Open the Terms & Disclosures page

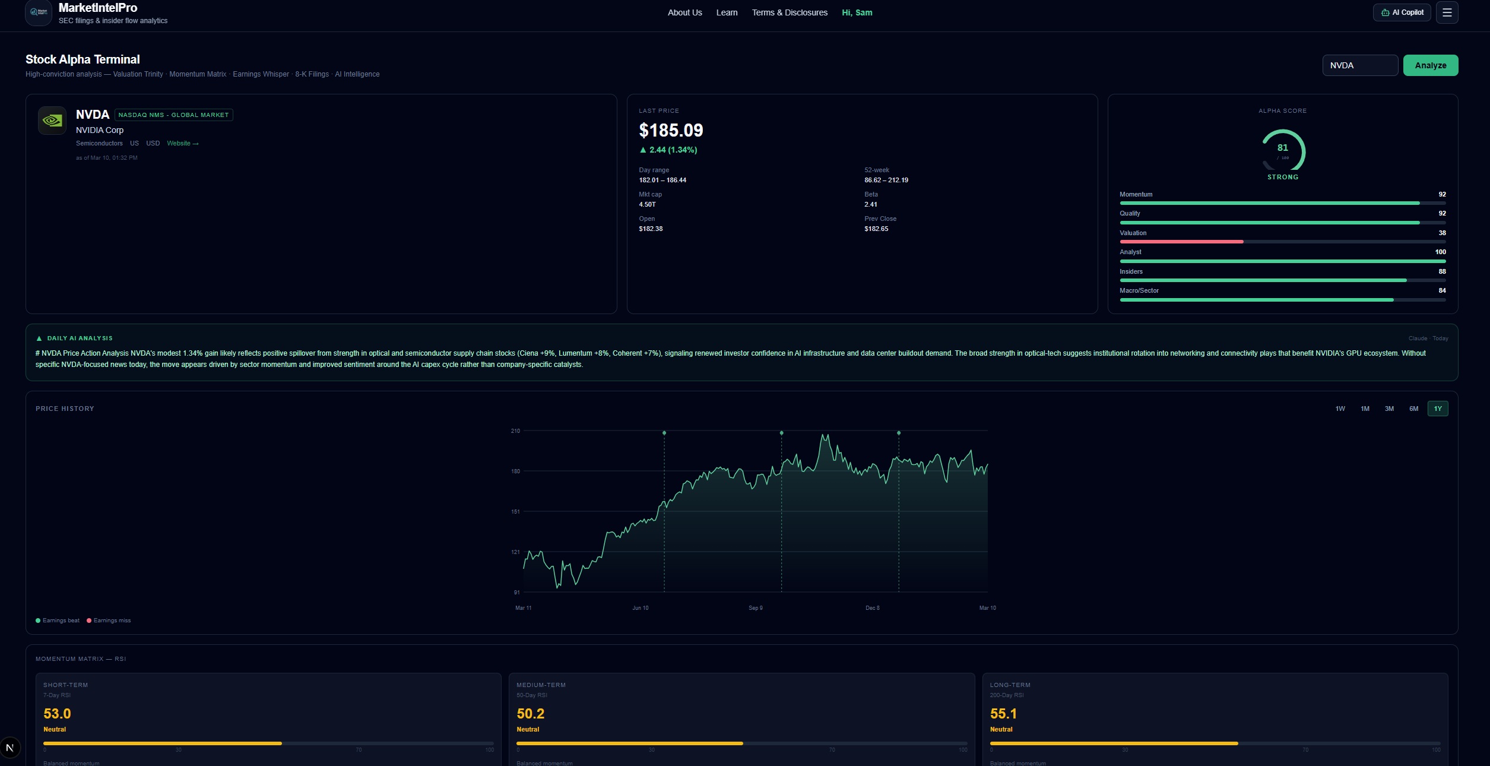(789, 12)
